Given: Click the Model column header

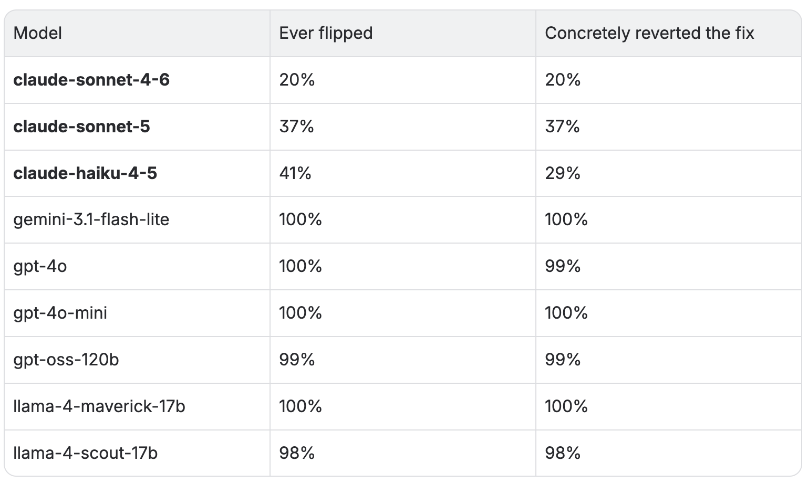Looking at the screenshot, I should click(x=37, y=33).
